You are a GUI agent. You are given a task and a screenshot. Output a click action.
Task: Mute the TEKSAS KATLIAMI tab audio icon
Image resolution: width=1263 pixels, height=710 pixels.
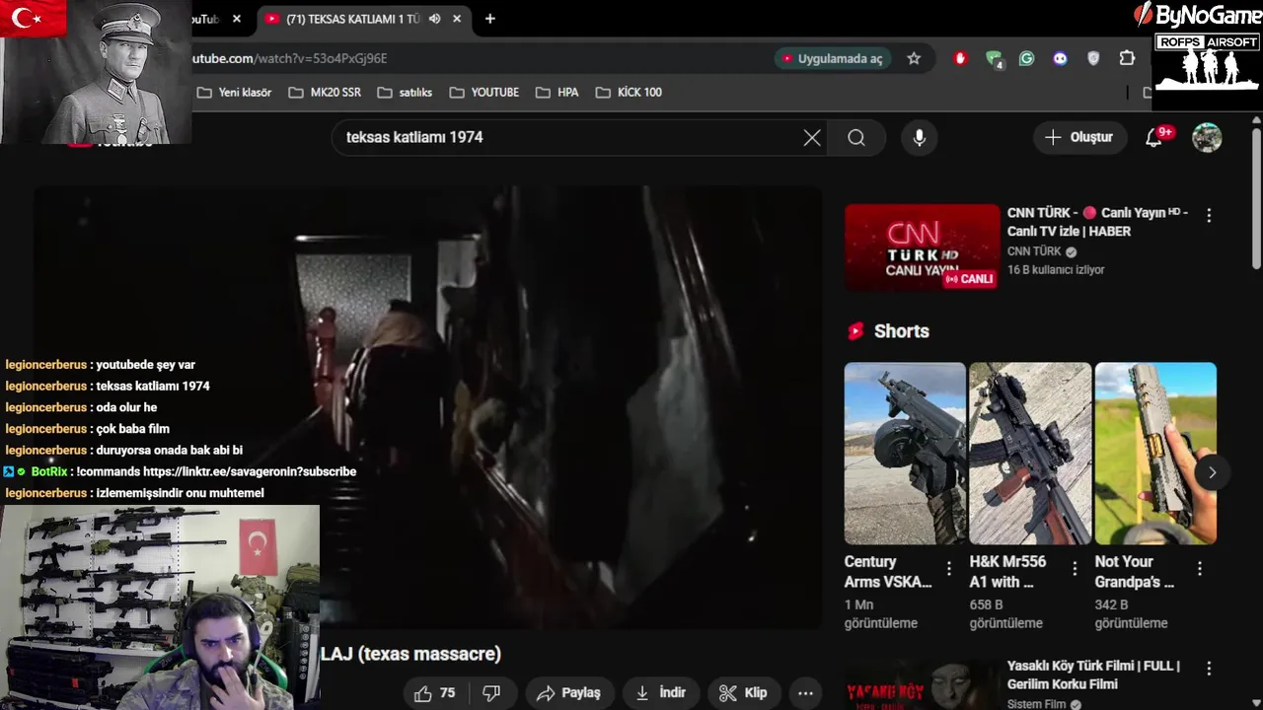[x=434, y=19]
